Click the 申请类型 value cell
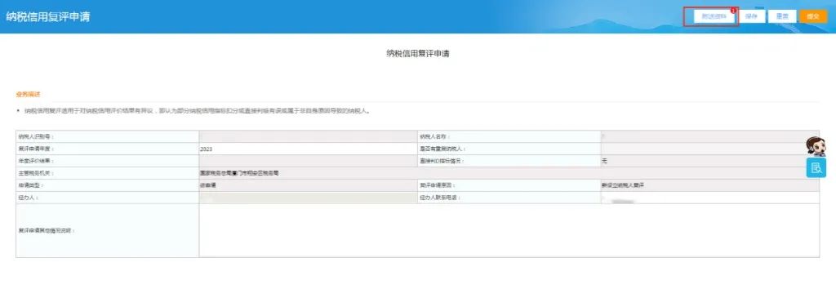 click(x=308, y=185)
